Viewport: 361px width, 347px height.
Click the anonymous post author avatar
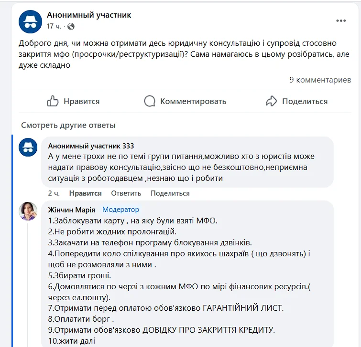pos(30,21)
